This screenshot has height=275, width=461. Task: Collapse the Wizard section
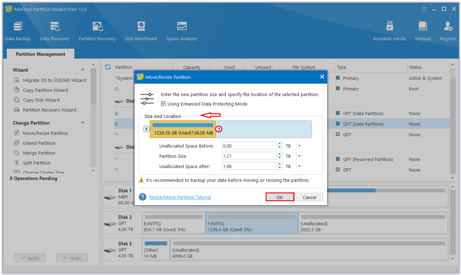point(83,70)
